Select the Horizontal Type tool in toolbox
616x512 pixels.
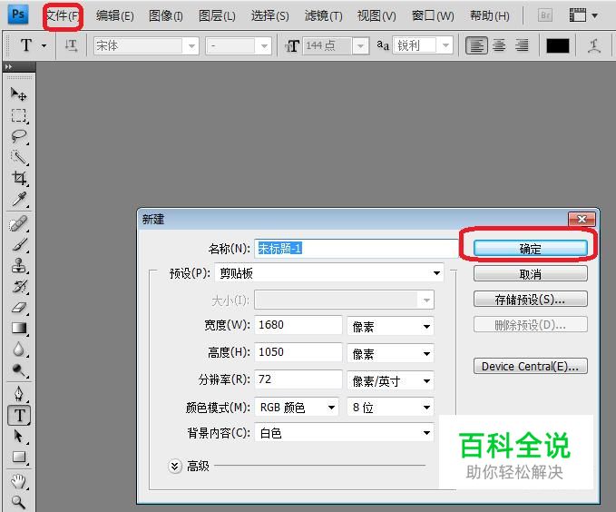pyautogui.click(x=19, y=415)
